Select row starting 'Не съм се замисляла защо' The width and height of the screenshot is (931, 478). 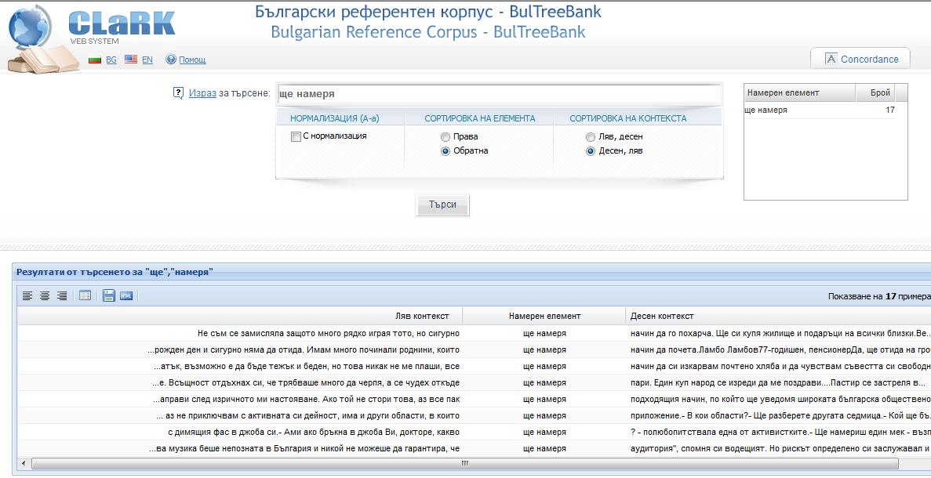coord(475,333)
